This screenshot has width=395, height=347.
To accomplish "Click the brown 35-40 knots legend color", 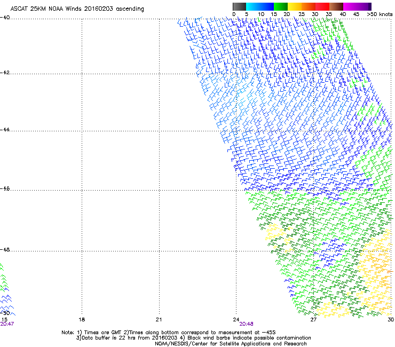I will [336, 6].
